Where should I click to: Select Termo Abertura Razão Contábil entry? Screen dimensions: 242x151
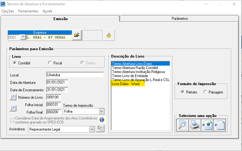coord(140,67)
